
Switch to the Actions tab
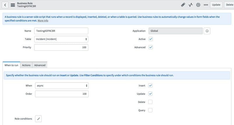tap(26, 65)
